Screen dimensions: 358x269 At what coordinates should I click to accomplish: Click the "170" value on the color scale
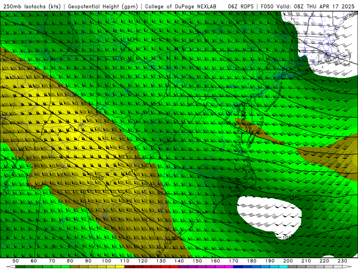coord(234,261)
